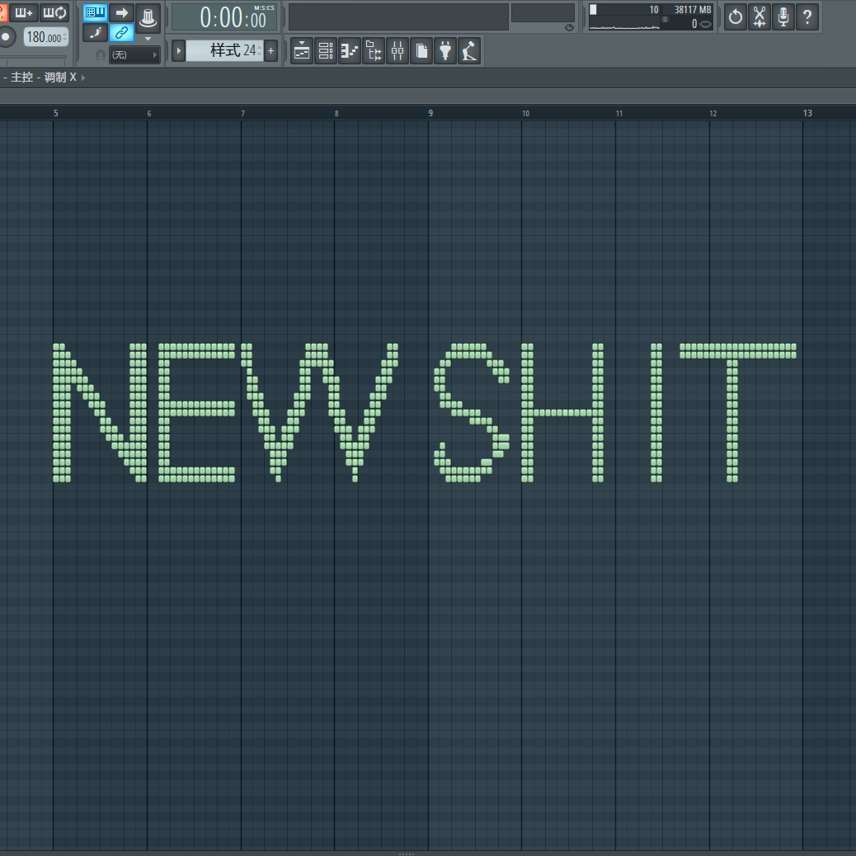Click the right-arrow button beside keyboard icon
The width and height of the screenshot is (856, 856).
(x=122, y=12)
